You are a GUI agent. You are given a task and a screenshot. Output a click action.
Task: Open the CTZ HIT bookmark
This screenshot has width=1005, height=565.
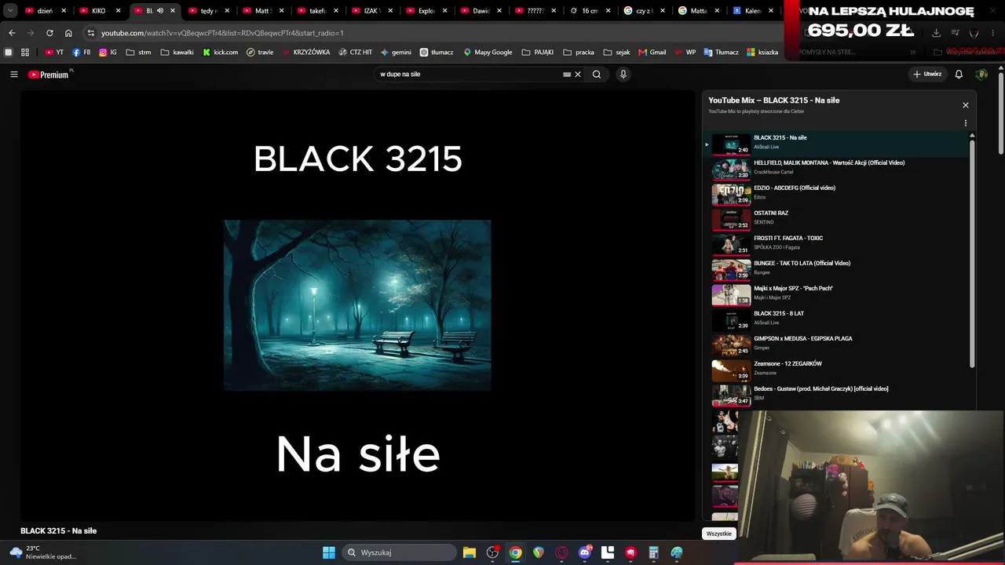click(356, 53)
